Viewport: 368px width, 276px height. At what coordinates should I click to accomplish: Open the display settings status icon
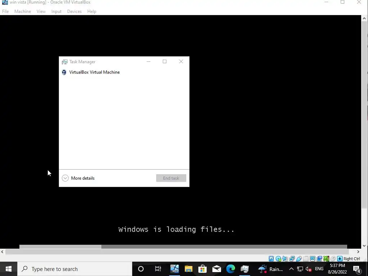(x=312, y=259)
